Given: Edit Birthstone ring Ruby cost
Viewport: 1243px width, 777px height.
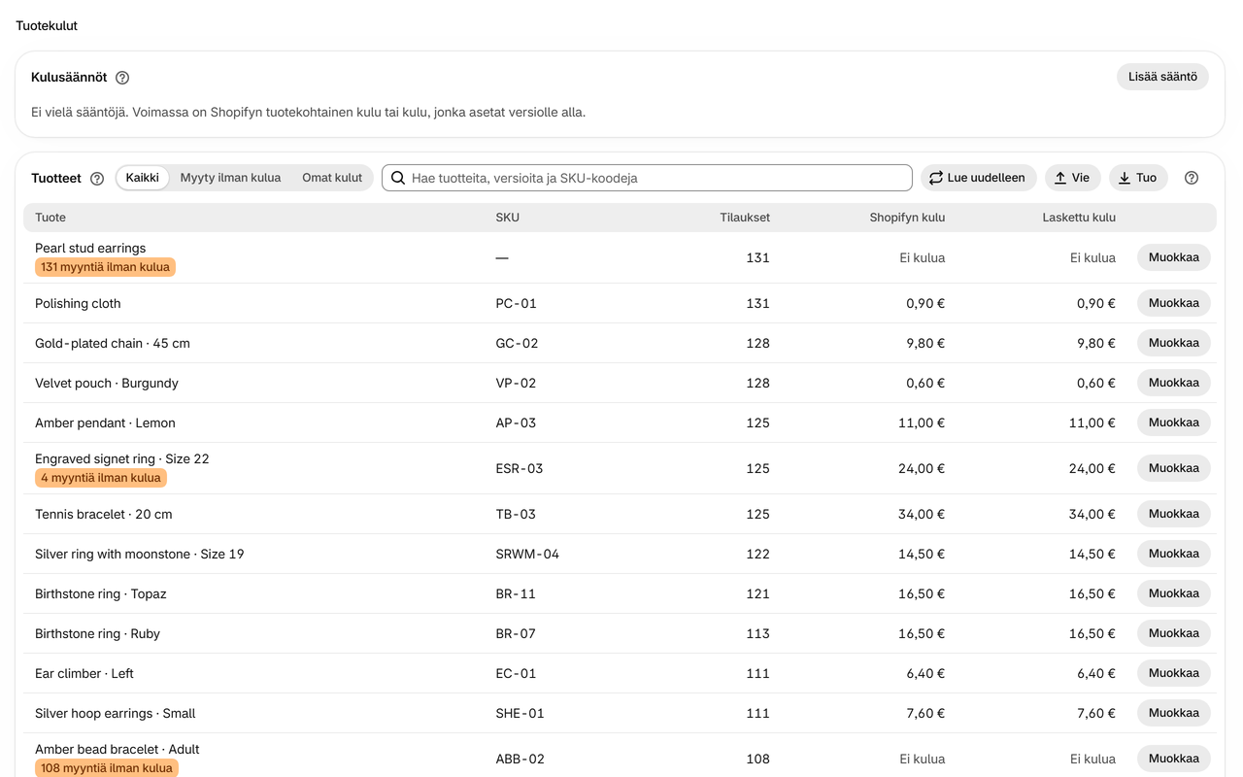Looking at the screenshot, I should click(1174, 633).
